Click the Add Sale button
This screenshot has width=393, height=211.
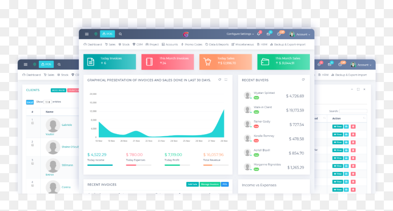coord(192,184)
